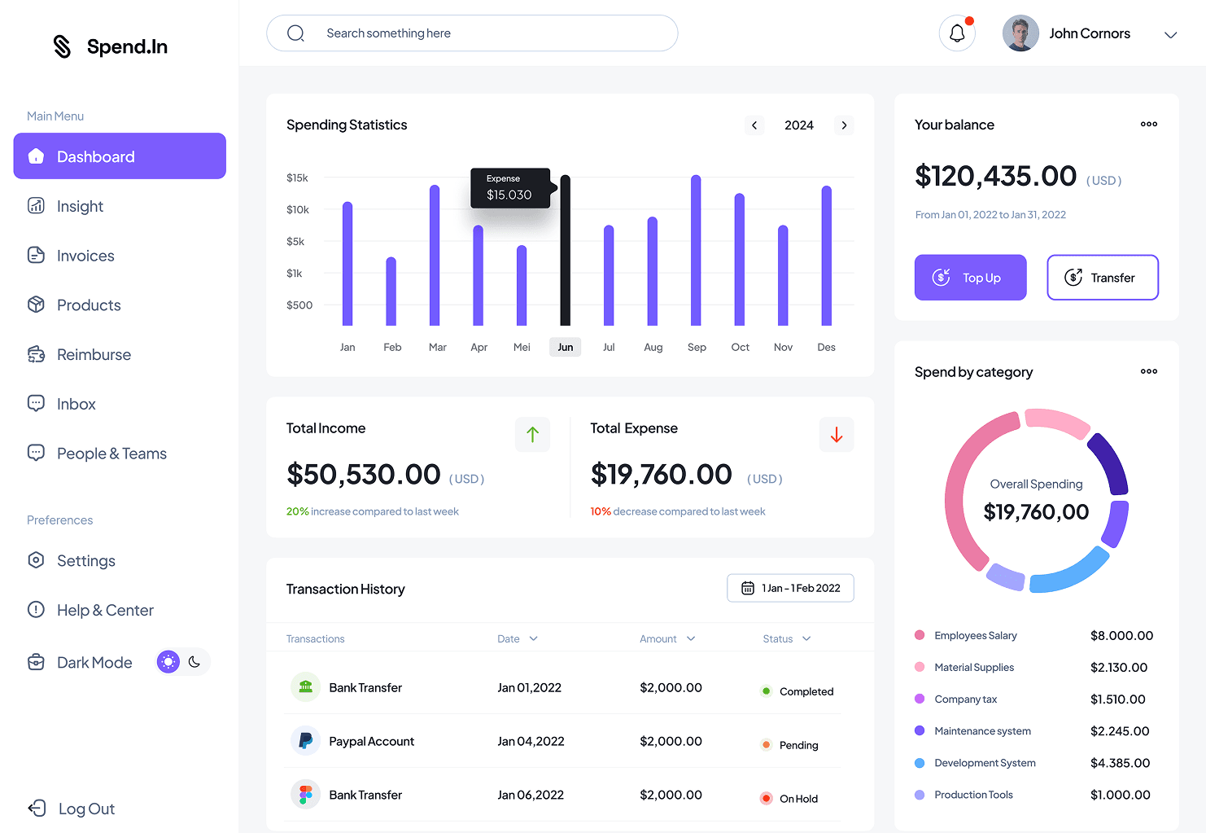Switch Dark Mode to light theme
This screenshot has height=833, width=1206.
tap(168, 661)
